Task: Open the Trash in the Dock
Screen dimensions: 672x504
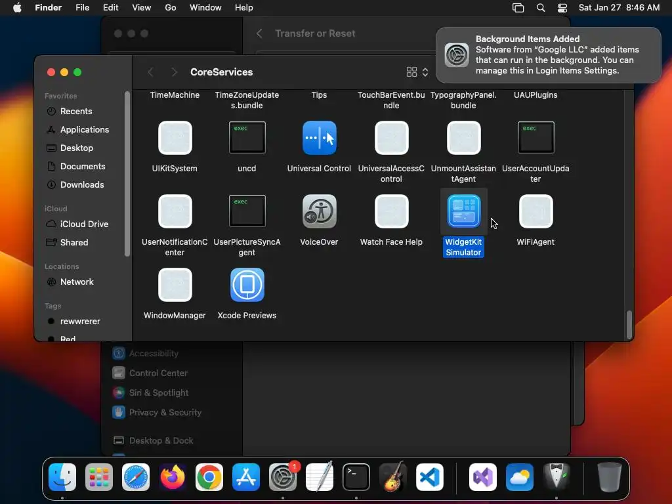Action: pyautogui.click(x=610, y=477)
